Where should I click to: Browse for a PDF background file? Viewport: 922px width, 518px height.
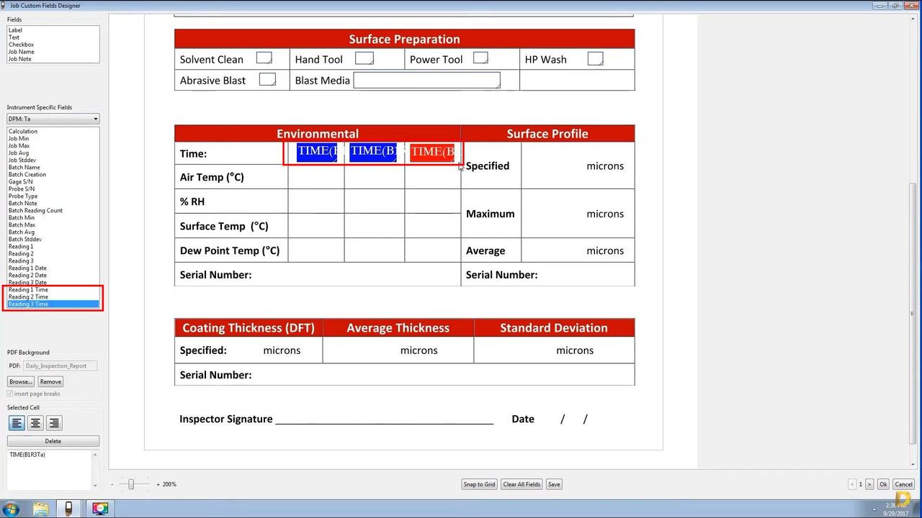tap(20, 381)
